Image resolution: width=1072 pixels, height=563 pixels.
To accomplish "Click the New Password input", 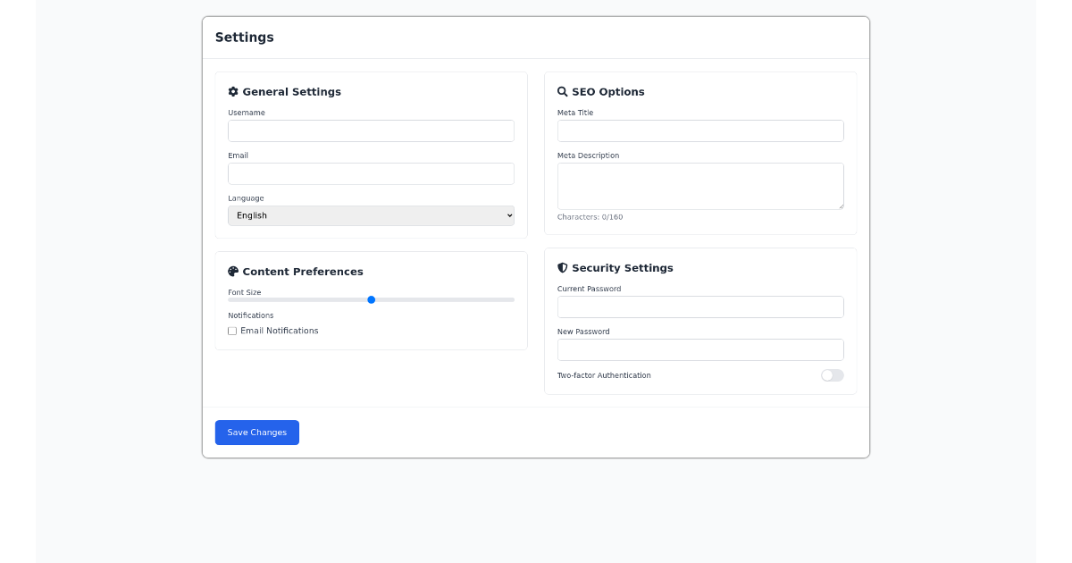I will (x=700, y=349).
